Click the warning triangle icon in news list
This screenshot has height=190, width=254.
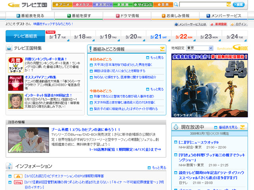click(x=18, y=176)
